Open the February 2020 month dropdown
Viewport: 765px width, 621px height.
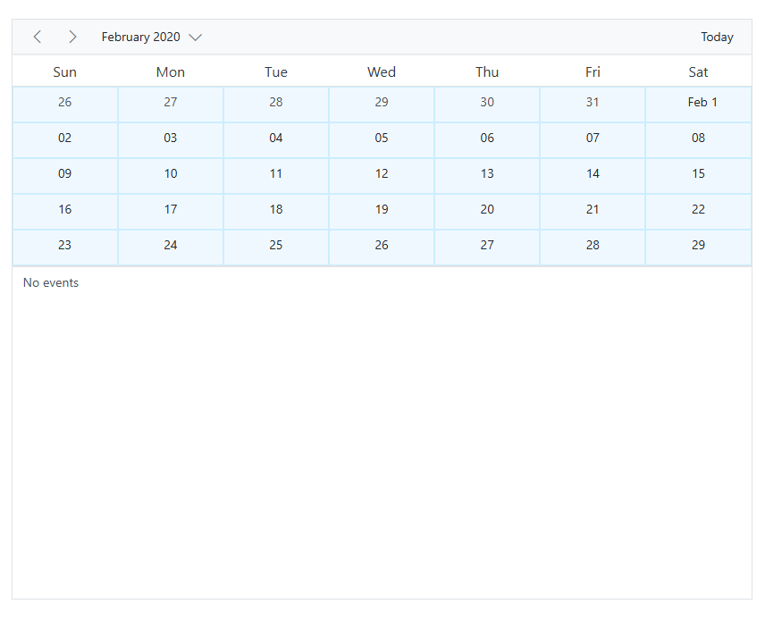(151, 37)
